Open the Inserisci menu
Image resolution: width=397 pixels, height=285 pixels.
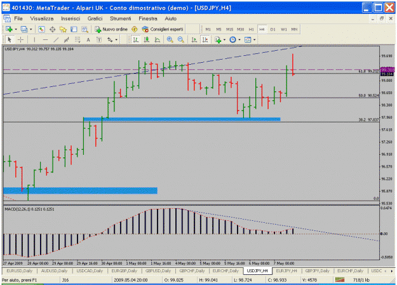click(x=71, y=19)
